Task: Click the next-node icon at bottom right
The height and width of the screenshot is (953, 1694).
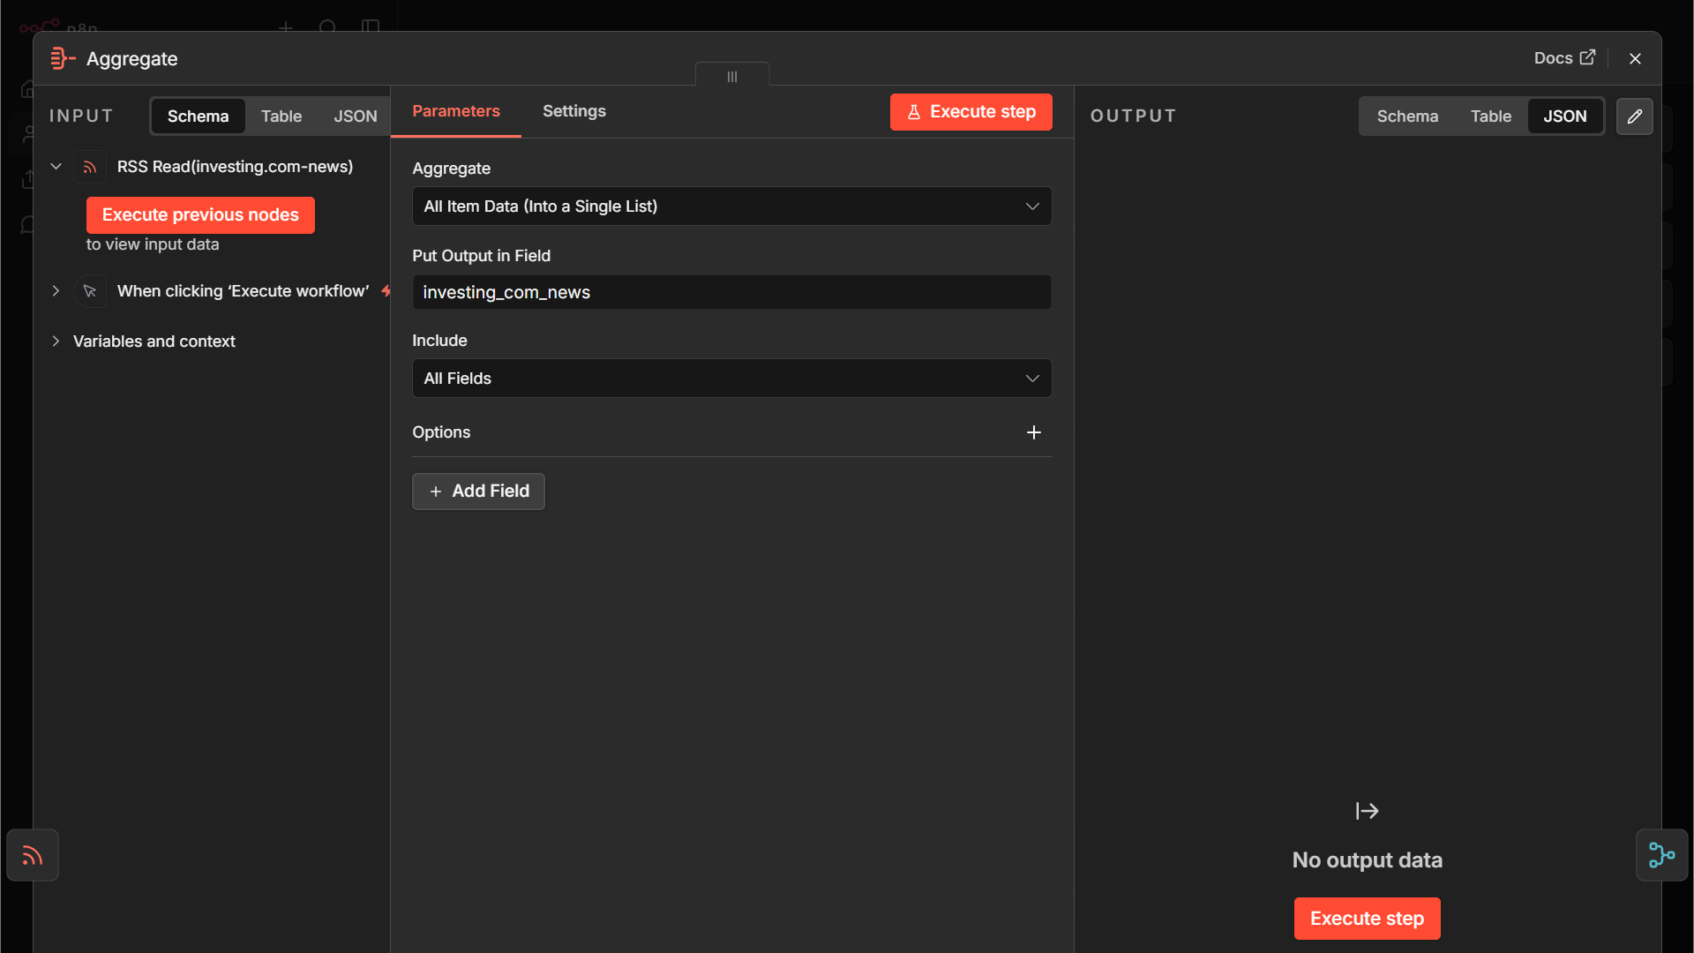Action: point(1661,855)
